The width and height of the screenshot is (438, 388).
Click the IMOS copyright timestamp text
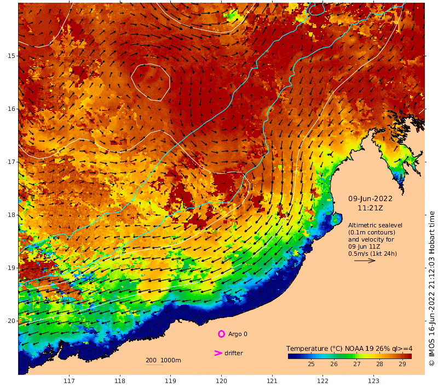coord(431,289)
